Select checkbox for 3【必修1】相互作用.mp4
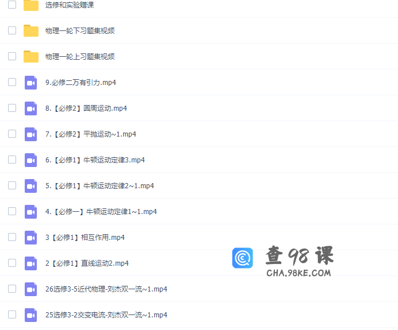Image resolution: width=398 pixels, height=330 pixels. tap(12, 237)
